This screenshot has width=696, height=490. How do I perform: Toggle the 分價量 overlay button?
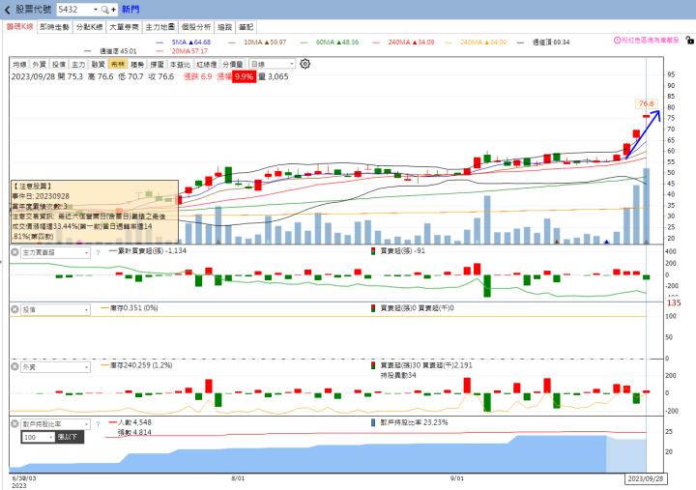[233, 65]
